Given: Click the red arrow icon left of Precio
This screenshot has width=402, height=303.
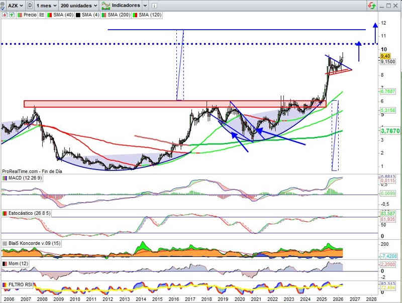Looking at the screenshot, I should (5, 15).
